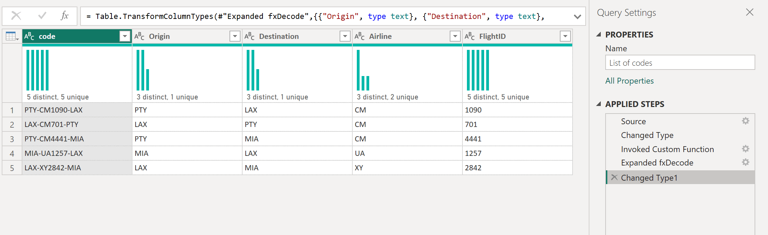The image size is (768, 235).
Task: Open the code column filter dropdown
Action: [125, 36]
